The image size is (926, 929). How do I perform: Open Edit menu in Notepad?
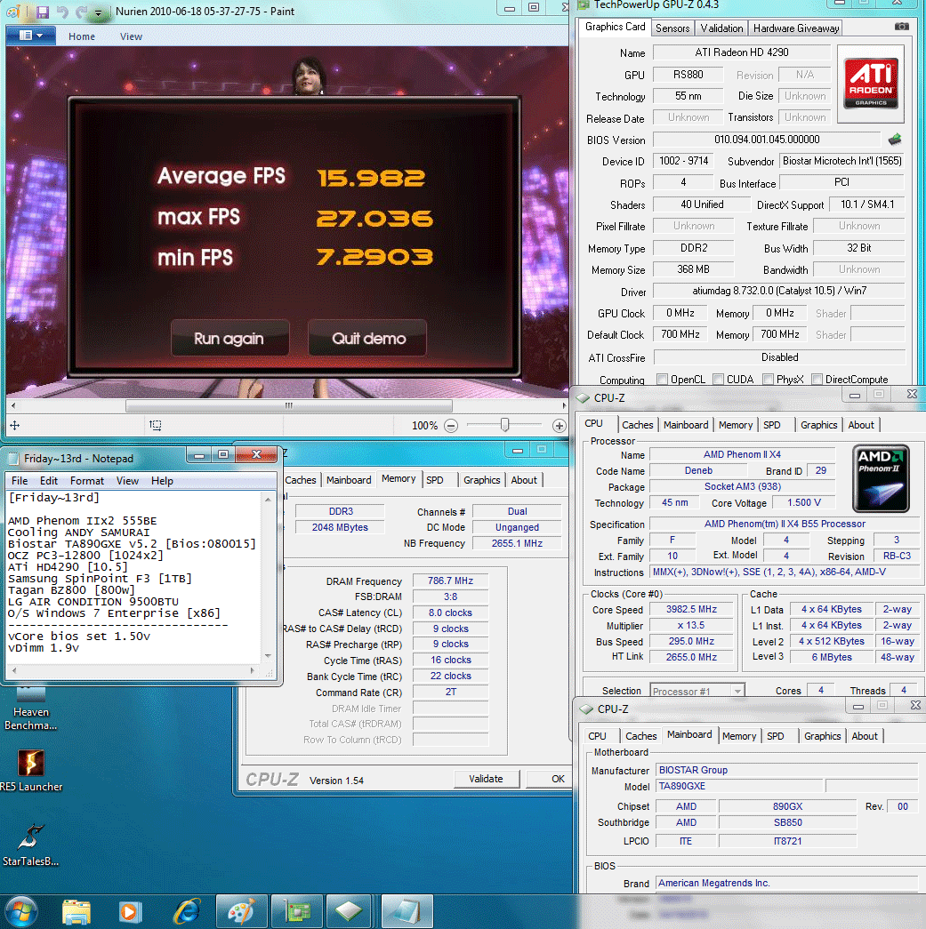tap(49, 481)
